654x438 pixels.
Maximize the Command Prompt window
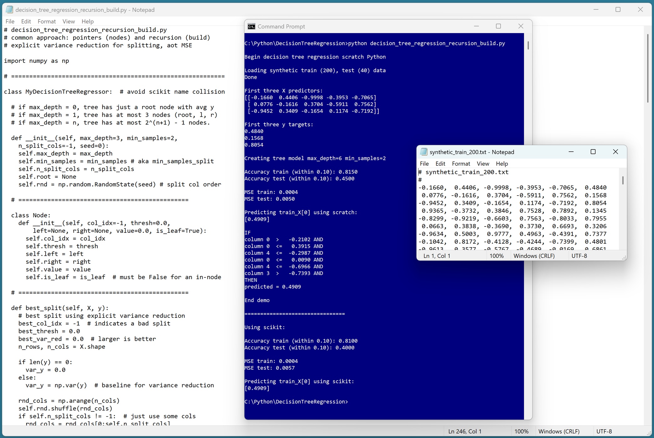498,26
